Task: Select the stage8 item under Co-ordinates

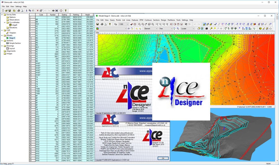Action: click(15, 25)
